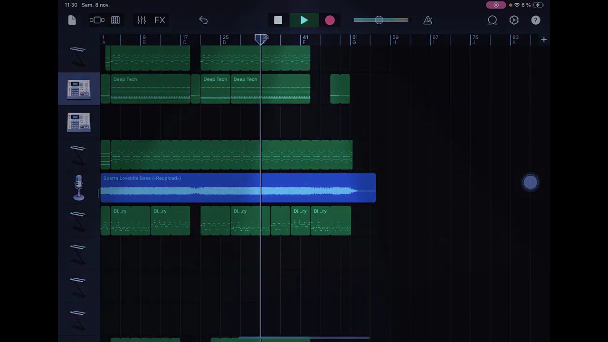The image size is (608, 342).
Task: Open song settings gear icon
Action: [x=514, y=20]
